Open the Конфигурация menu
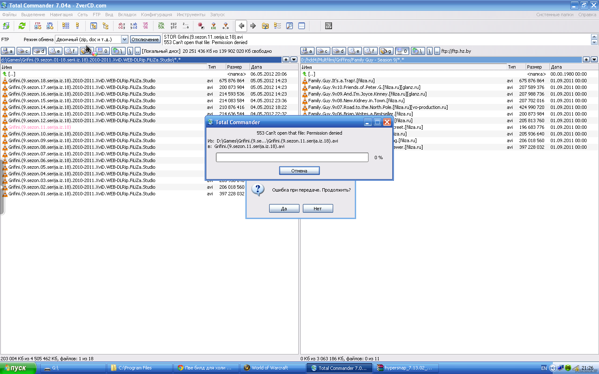Viewport: 599px width, 374px height. click(x=156, y=15)
